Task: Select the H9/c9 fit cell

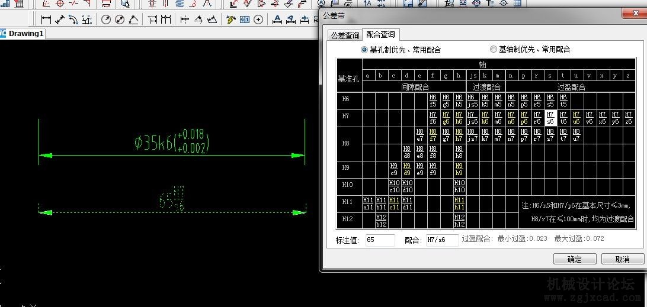Action: (x=394, y=169)
